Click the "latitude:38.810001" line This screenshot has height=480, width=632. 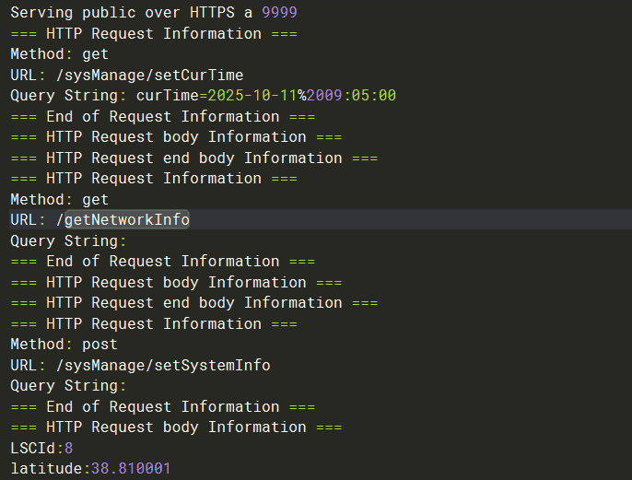click(x=90, y=468)
